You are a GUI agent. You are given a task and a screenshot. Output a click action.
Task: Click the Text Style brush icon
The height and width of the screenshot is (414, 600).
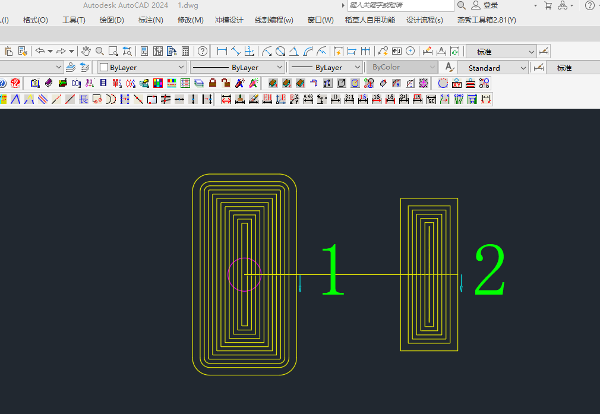pyautogui.click(x=450, y=67)
